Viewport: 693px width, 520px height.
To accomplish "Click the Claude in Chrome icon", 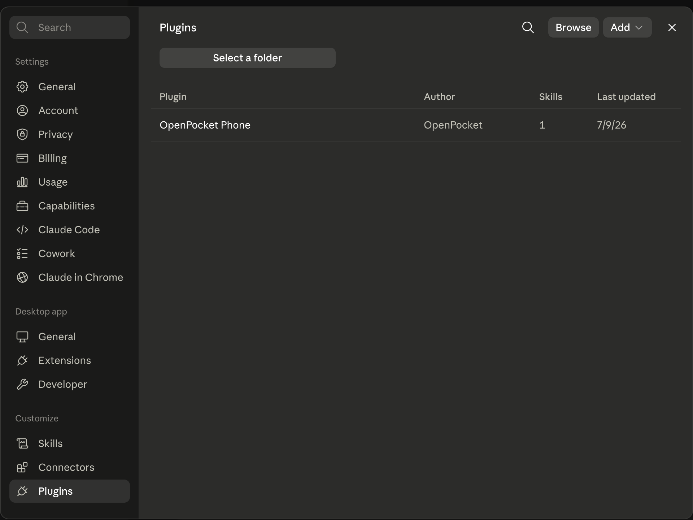I will [22, 277].
